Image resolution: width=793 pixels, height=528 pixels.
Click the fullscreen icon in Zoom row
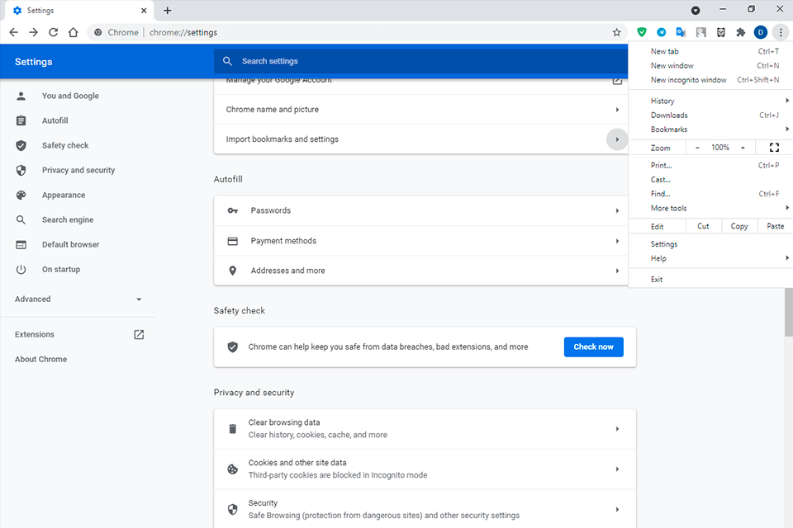pyautogui.click(x=774, y=148)
